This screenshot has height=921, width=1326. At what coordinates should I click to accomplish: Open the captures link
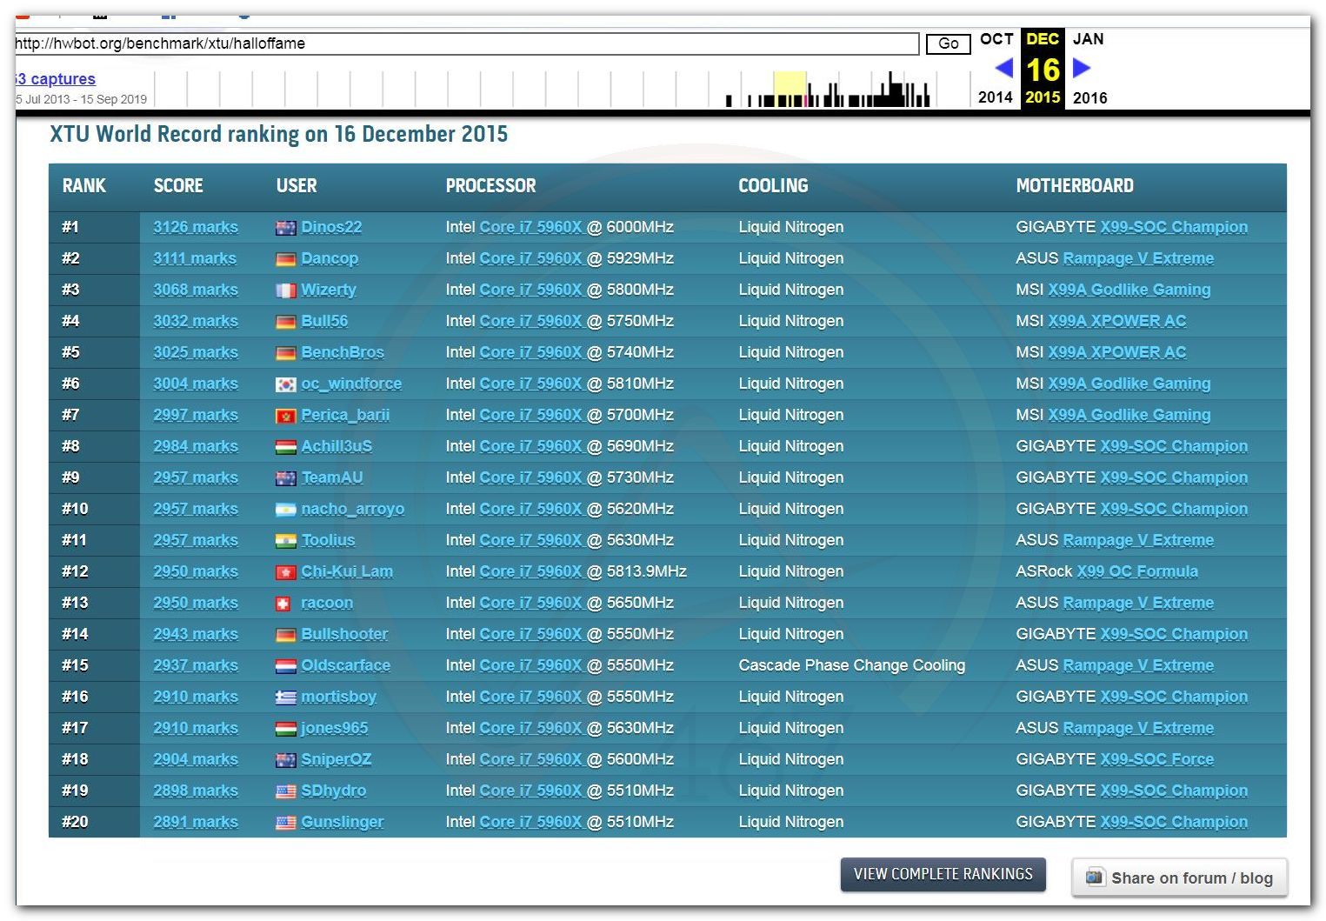56,79
